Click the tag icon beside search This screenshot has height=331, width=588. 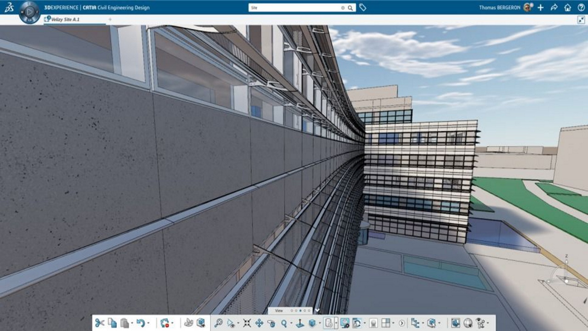(362, 8)
